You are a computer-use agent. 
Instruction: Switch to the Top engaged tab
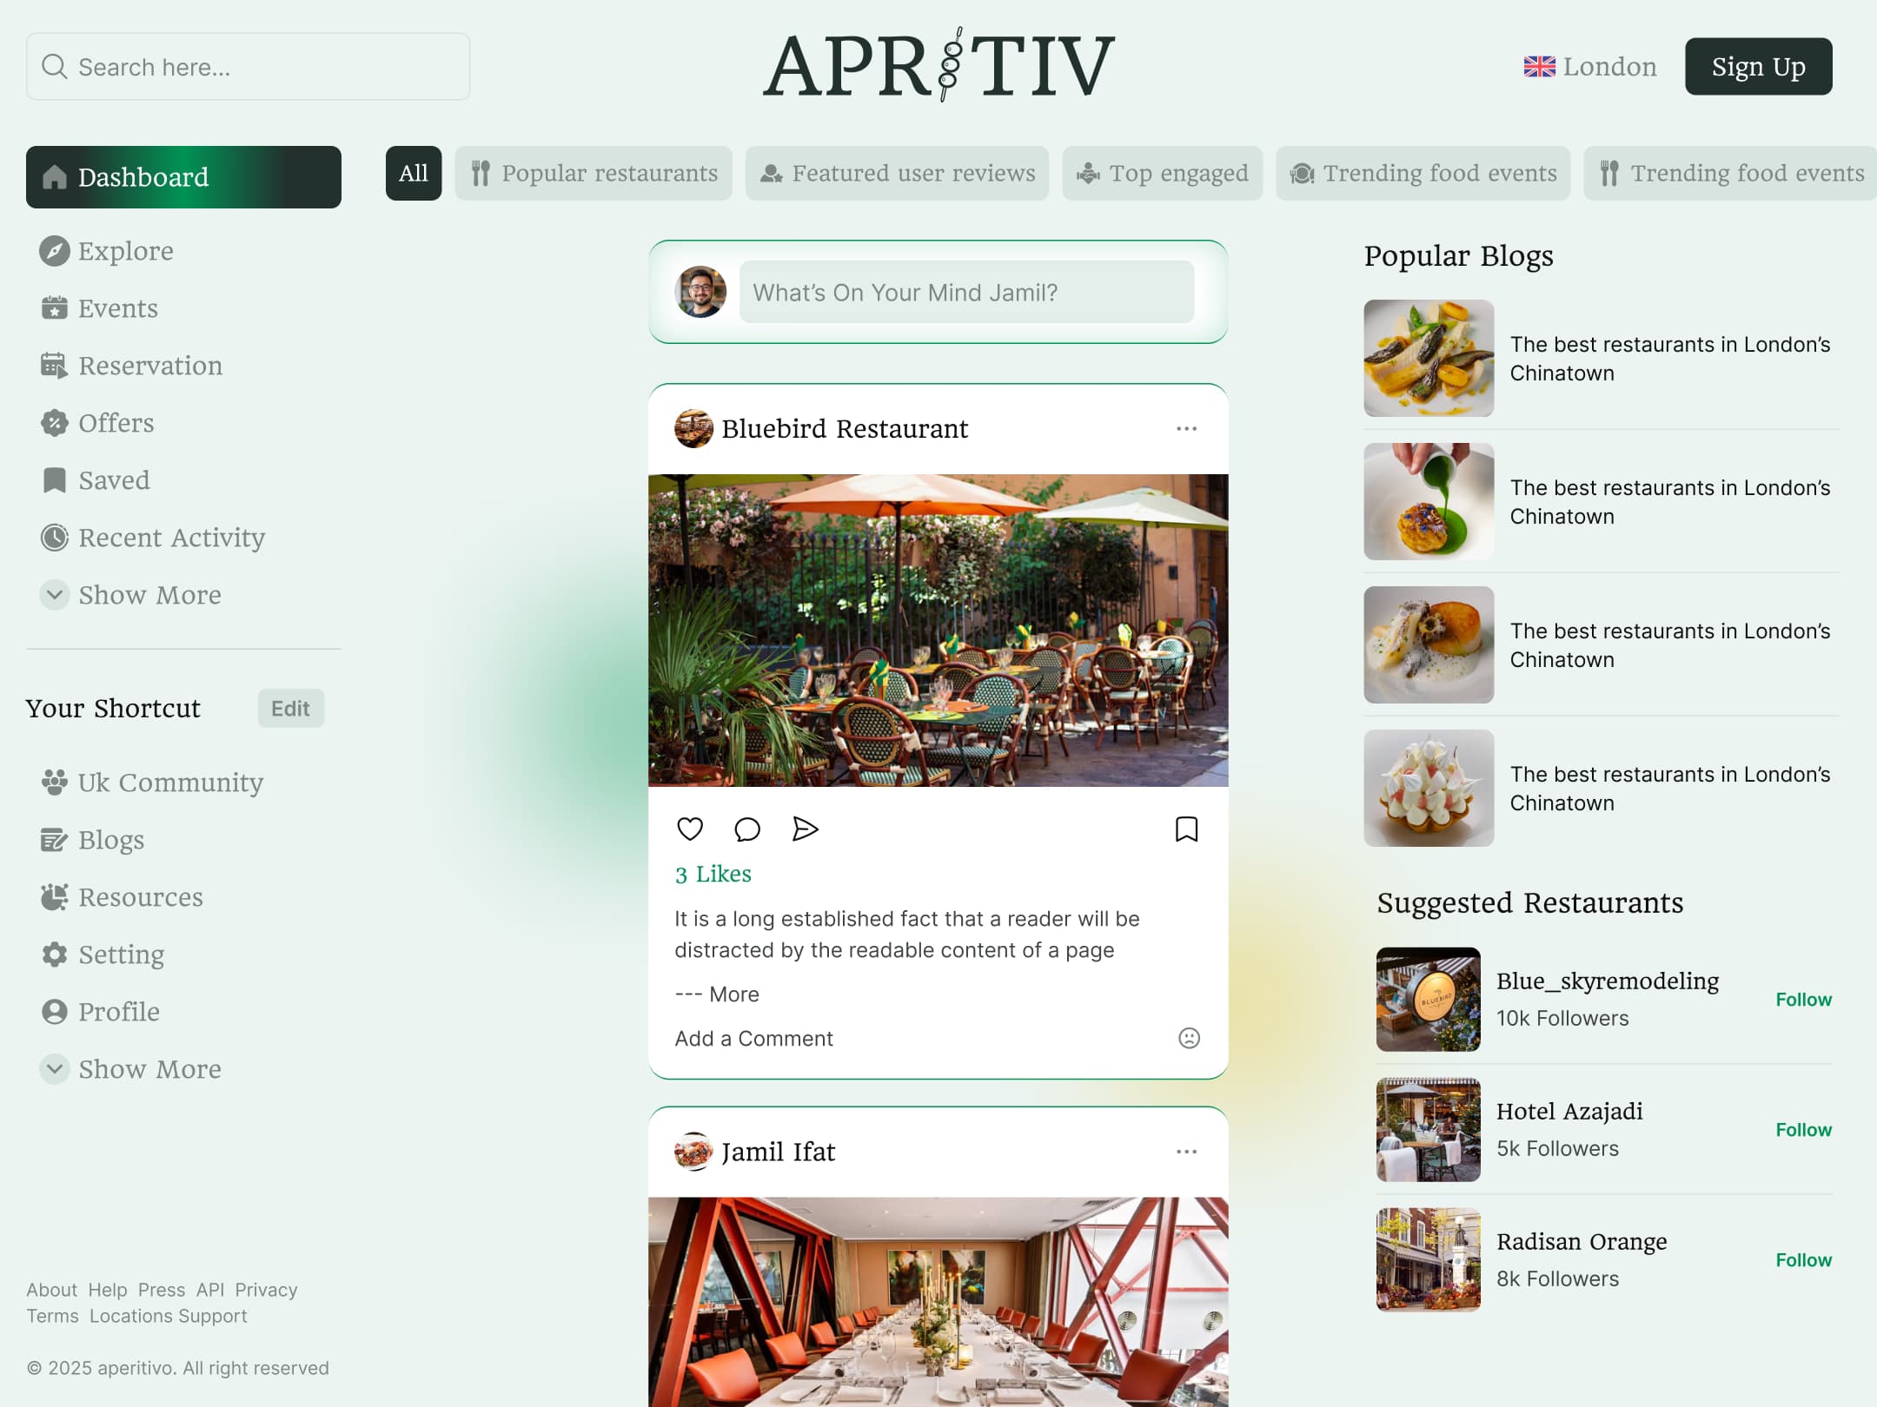click(x=1162, y=174)
